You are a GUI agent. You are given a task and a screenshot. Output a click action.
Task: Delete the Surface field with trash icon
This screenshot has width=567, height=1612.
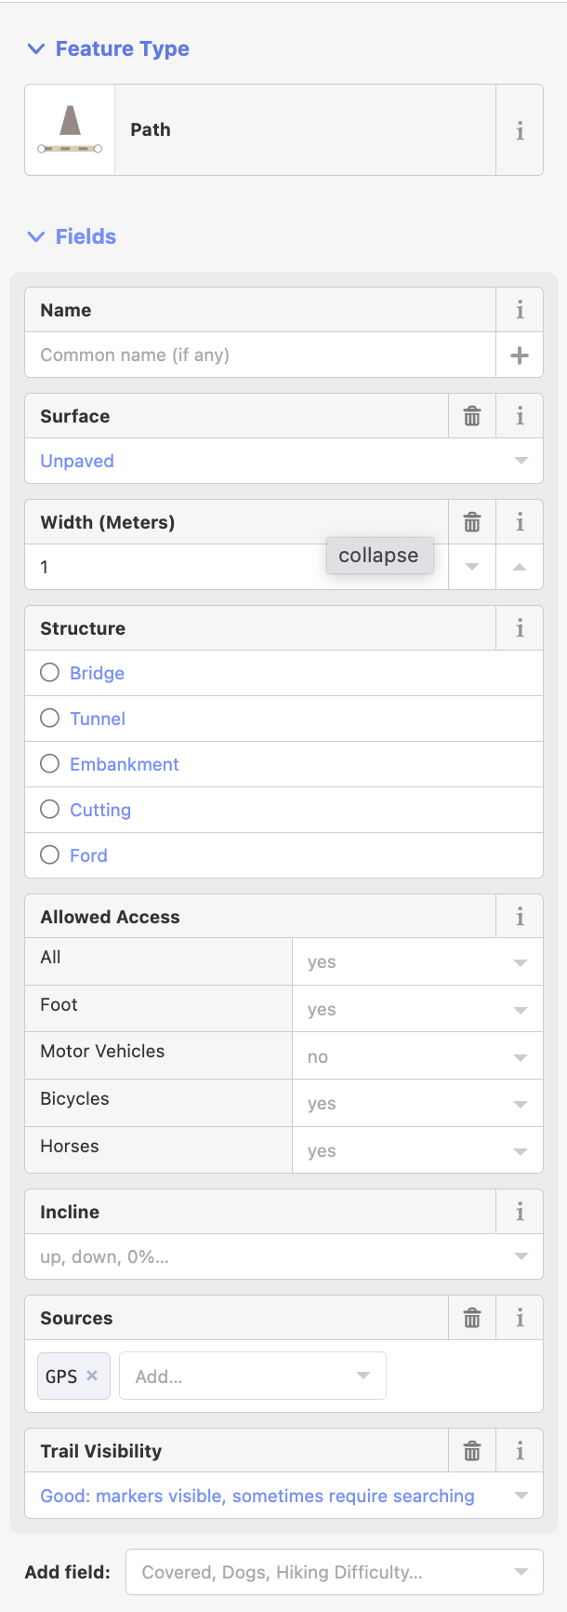tap(472, 416)
